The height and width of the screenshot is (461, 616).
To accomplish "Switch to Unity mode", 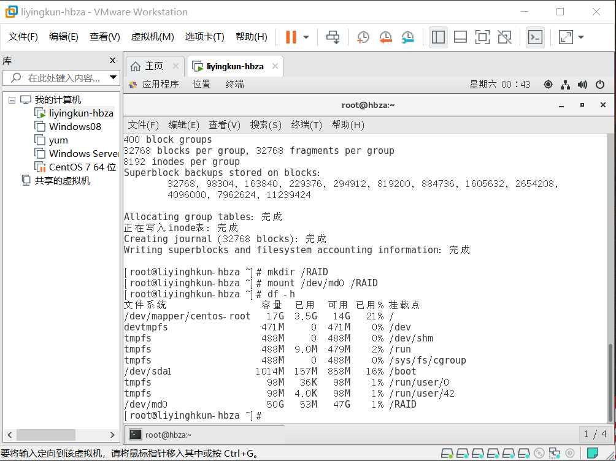I will 504,37.
